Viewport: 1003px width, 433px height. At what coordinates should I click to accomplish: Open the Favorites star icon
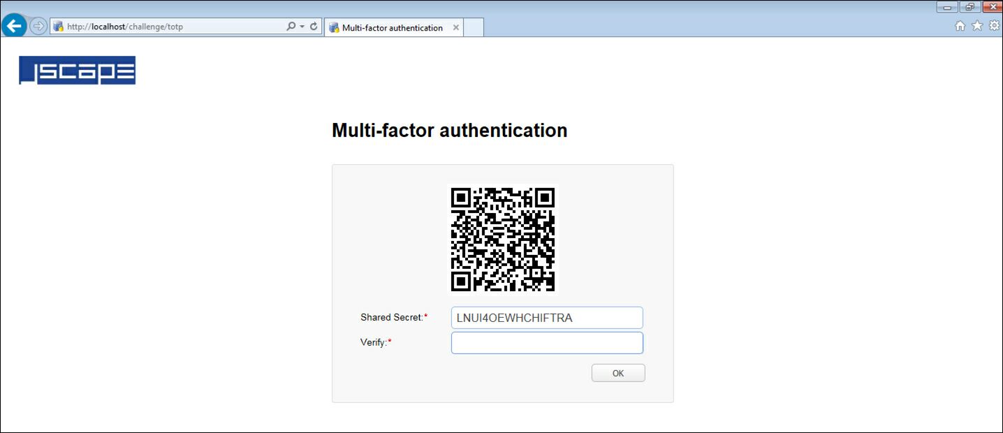pyautogui.click(x=977, y=26)
